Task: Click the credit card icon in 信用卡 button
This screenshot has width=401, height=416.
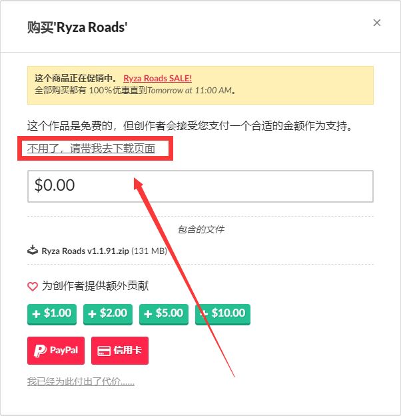Action: coord(104,351)
